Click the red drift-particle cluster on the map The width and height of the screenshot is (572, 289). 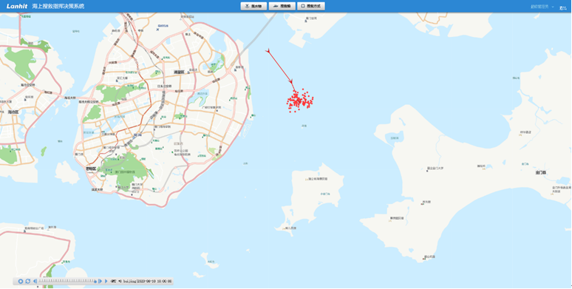(300, 100)
